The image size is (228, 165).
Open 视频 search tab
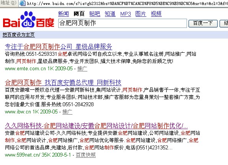click(x=156, y=14)
